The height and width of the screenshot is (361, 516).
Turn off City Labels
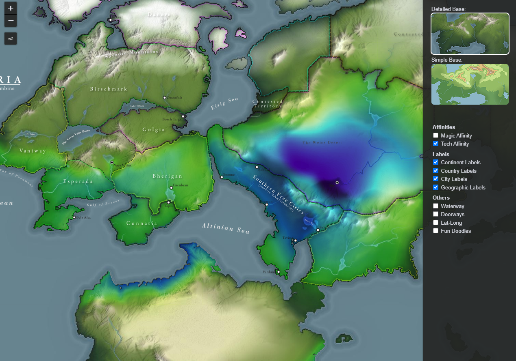coord(435,179)
